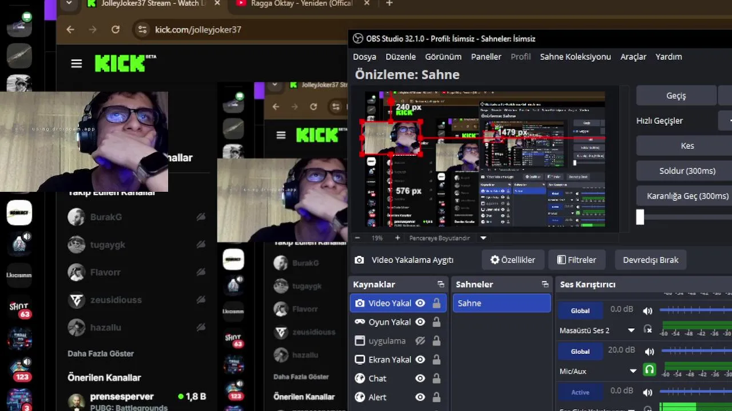Screen dimensions: 732x411
Task: Select the Sahne scene in Sahneler list
Action: (502, 303)
